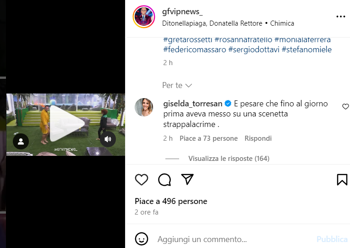Open giselda_torresan's avatar
Viewport: 350px width, 248px height.
click(144, 107)
